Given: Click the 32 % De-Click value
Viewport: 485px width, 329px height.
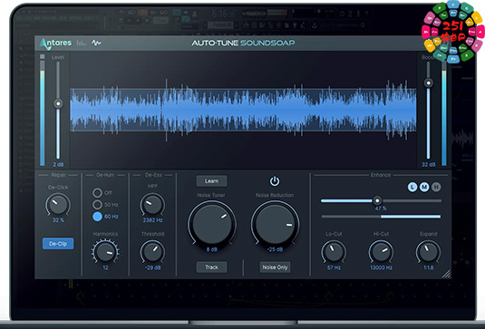Looking at the screenshot, I should (58, 220).
